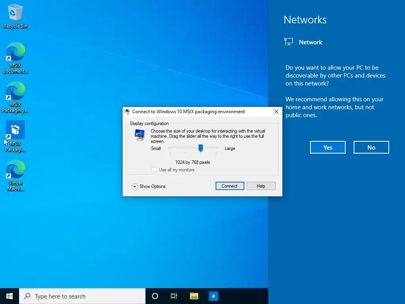Click the Connect dialog title bar icon
This screenshot has height=304, width=405.
pyautogui.click(x=127, y=112)
